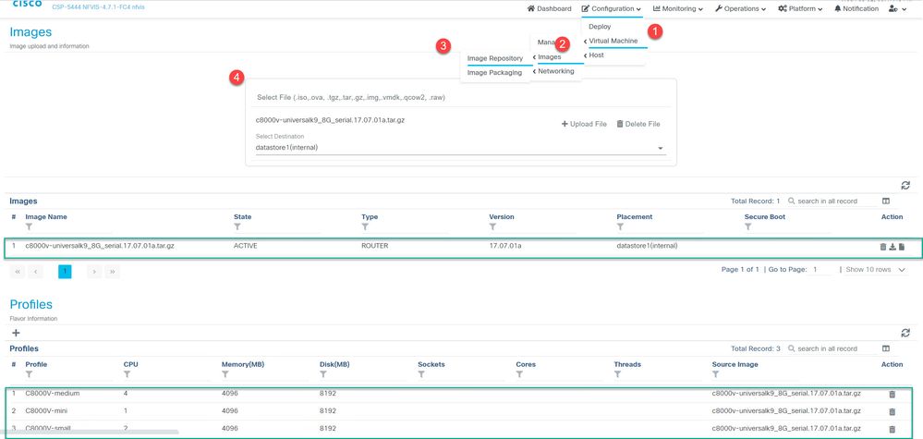
Task: Open the user account menu
Action: 898,9
